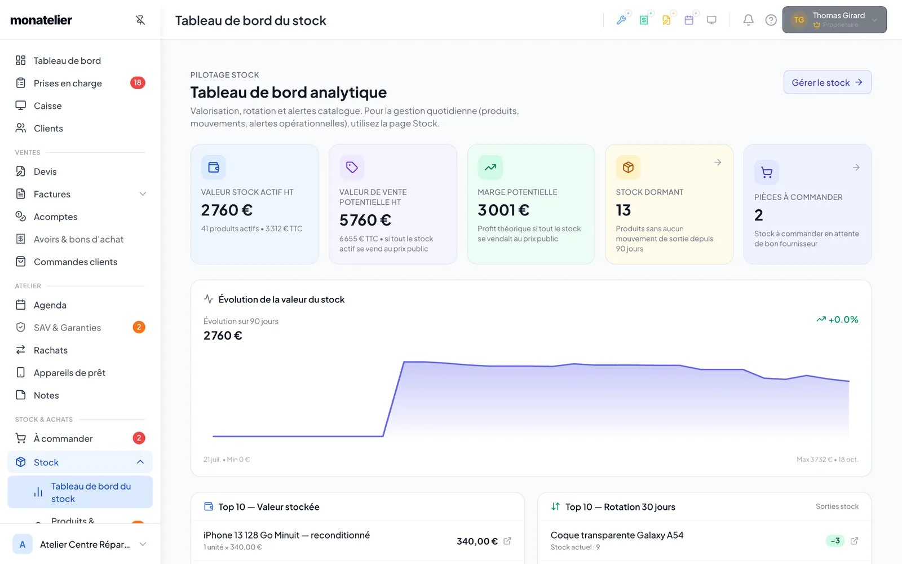Image resolution: width=902 pixels, height=564 pixels.
Task: Click the Avoirs & bons d'achat icon
Action: click(x=21, y=239)
